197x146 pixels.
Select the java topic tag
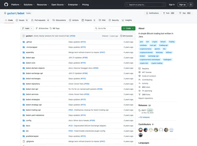(141, 42)
